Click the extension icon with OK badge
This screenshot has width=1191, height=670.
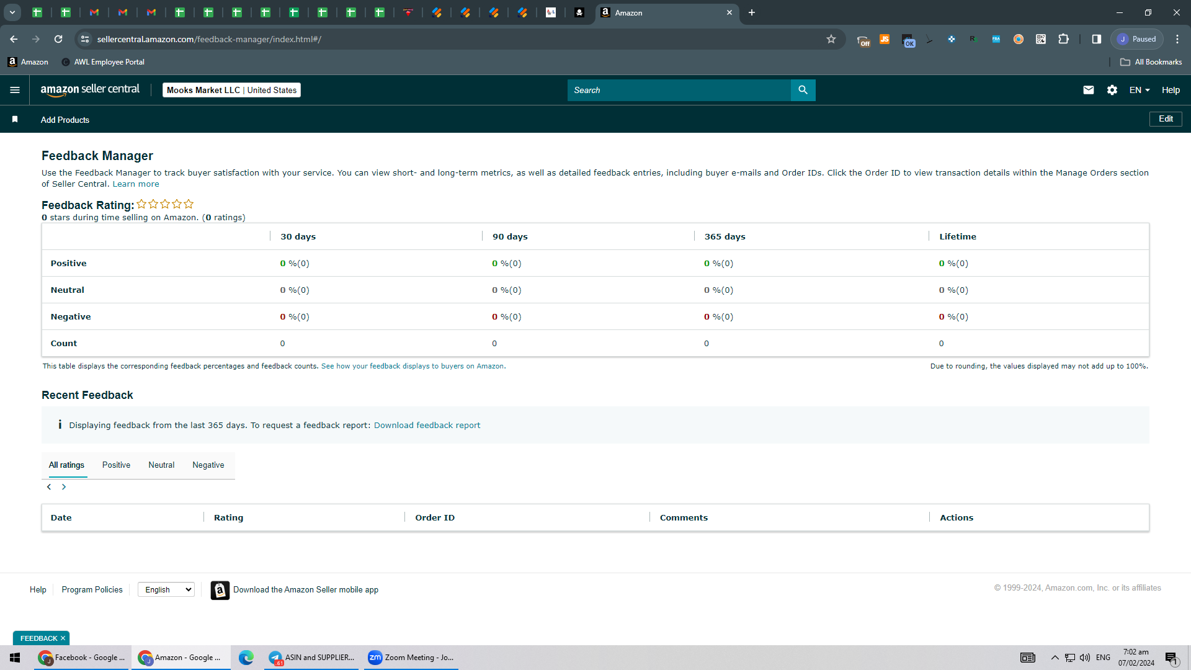908,41
